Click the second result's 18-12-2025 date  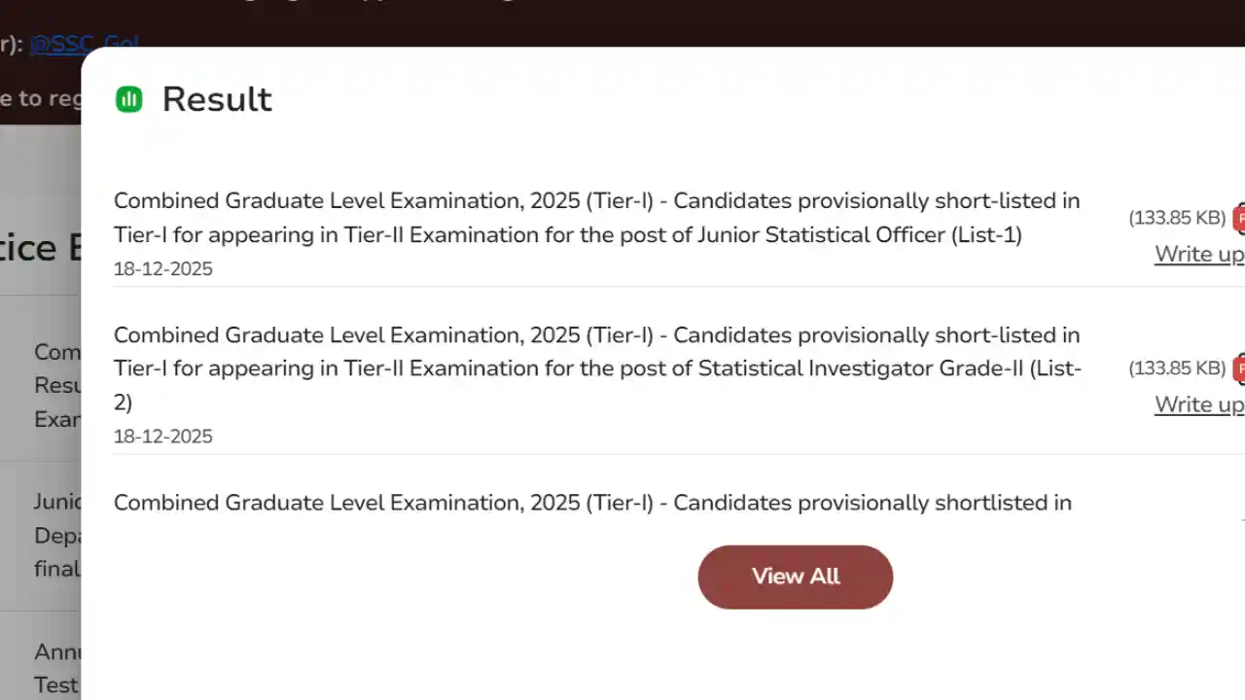(x=162, y=436)
